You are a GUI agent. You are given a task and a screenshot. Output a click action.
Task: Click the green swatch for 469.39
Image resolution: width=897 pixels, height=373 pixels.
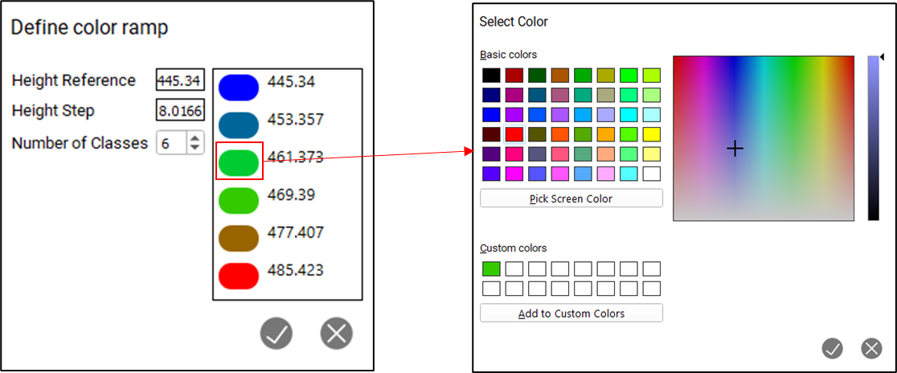pyautogui.click(x=239, y=199)
